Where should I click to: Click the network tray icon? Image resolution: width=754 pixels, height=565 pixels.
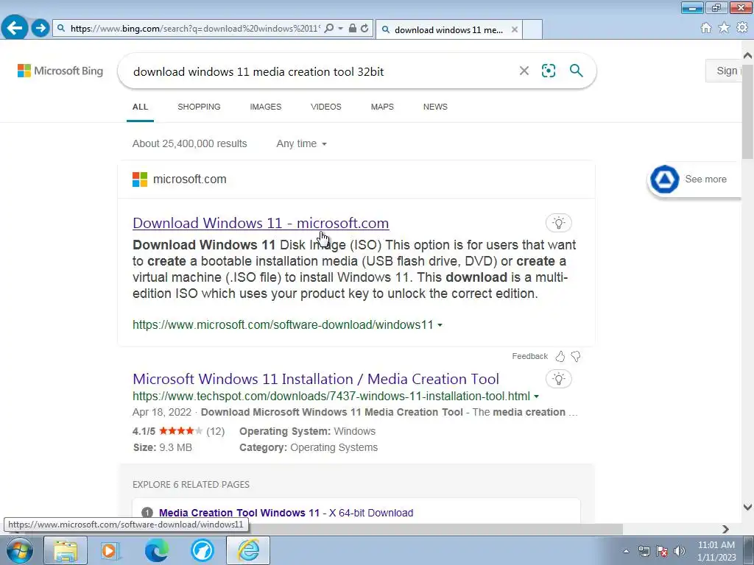[644, 551]
